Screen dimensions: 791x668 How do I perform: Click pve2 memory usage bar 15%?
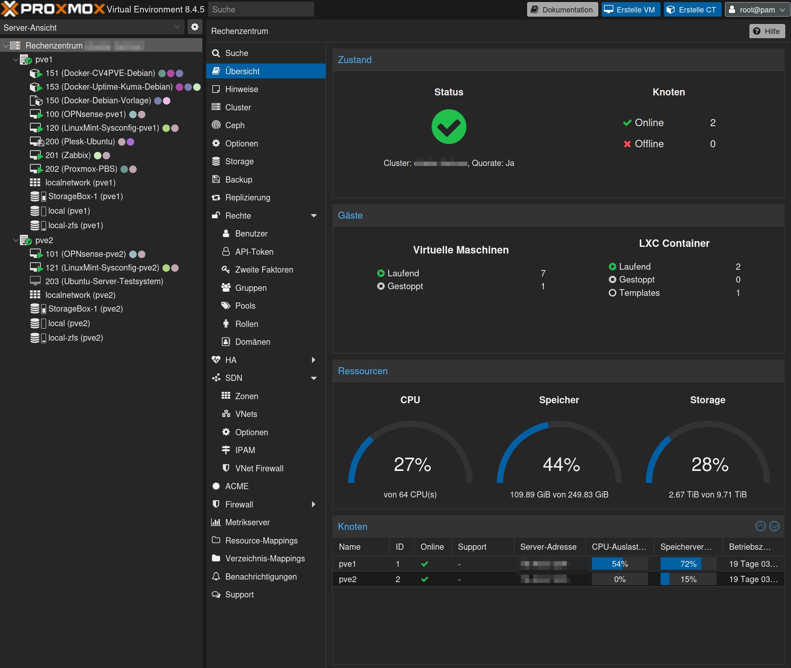tap(688, 579)
